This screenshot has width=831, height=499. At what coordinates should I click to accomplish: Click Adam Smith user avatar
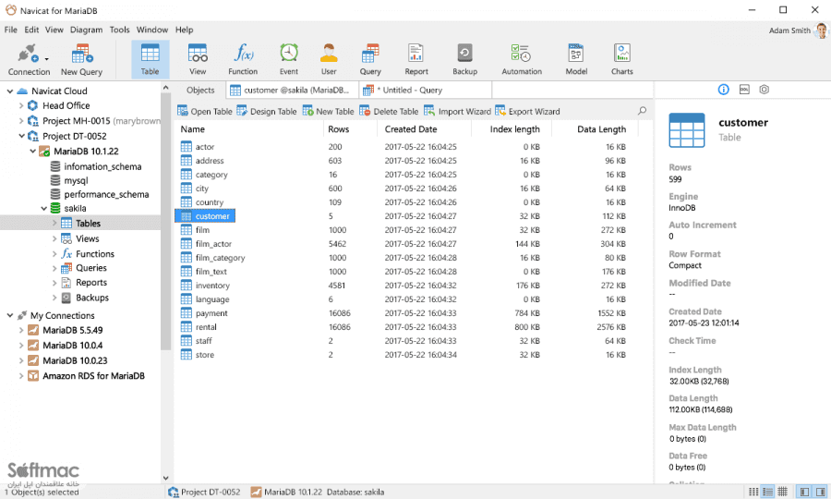[x=822, y=30]
